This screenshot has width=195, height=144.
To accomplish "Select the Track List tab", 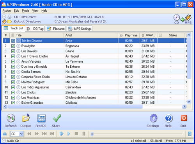I will pyautogui.click(x=14, y=28).
